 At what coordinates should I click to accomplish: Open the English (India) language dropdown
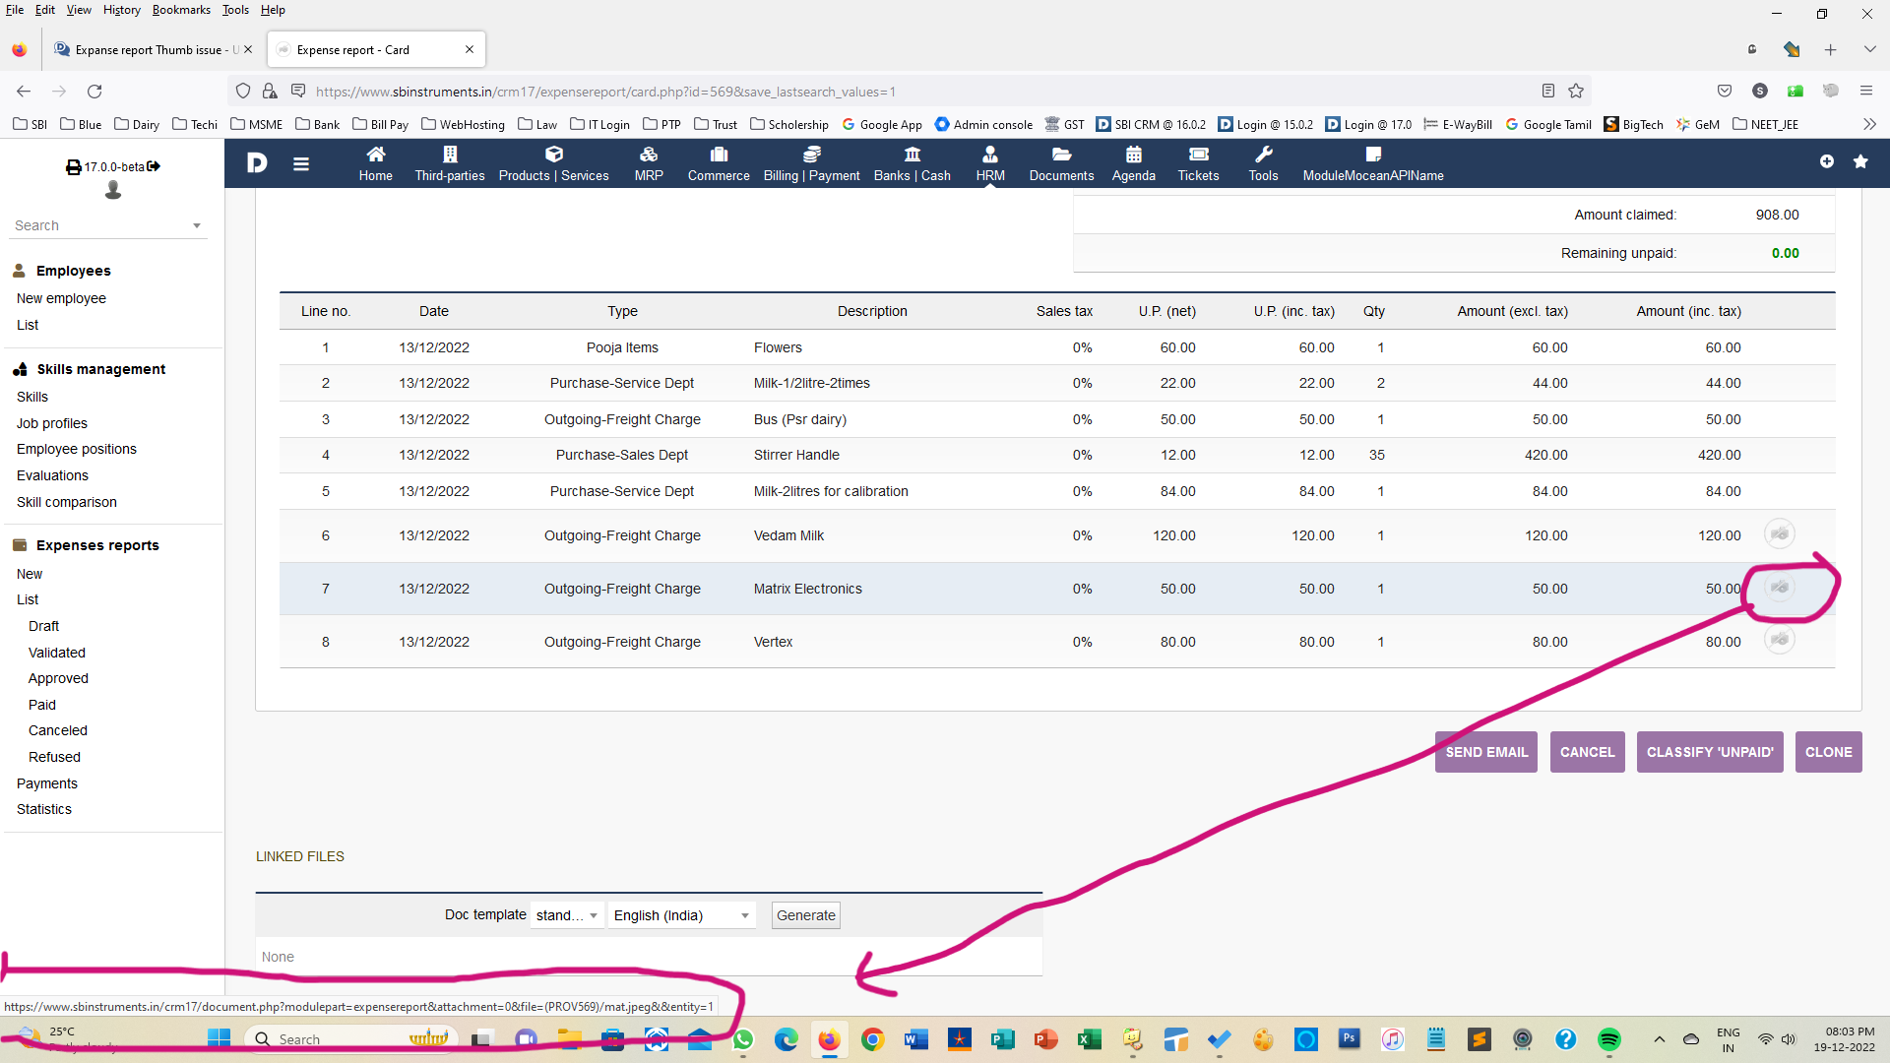(x=681, y=915)
